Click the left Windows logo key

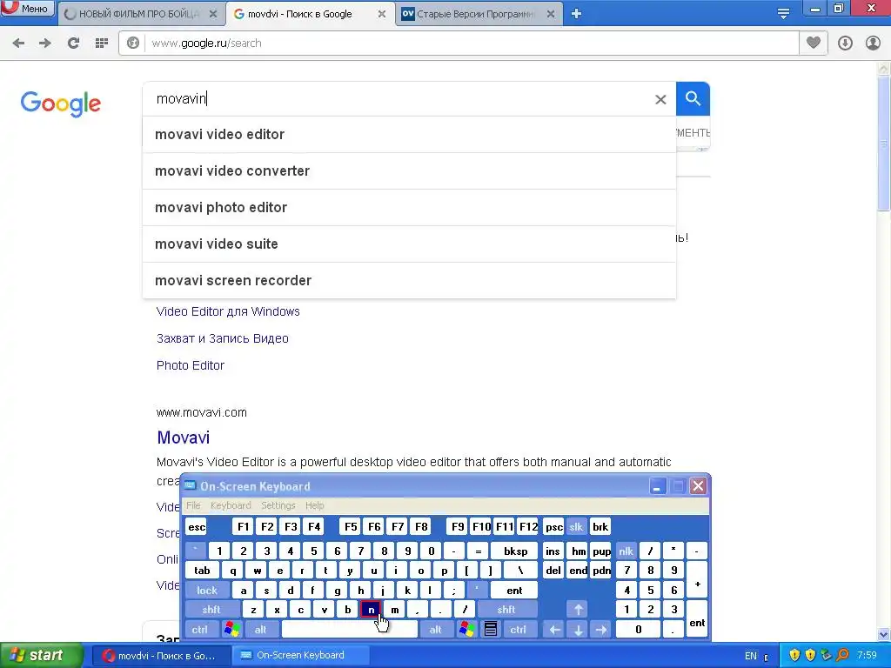[x=231, y=630]
